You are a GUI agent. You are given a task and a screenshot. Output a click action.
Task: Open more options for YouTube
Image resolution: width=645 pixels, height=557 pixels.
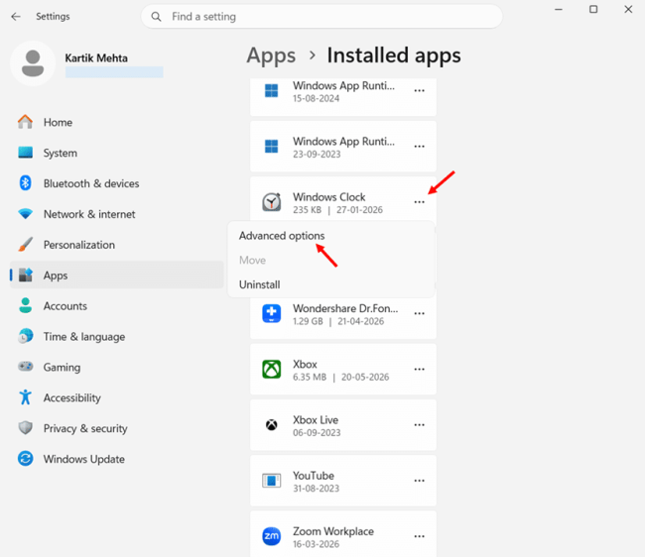point(419,481)
